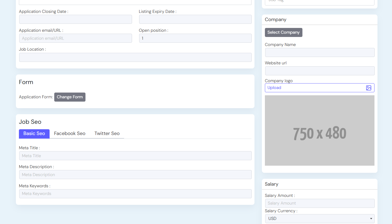392x224 pixels.
Task: Open the Salary Currency USD dropdown
Action: [x=319, y=219]
